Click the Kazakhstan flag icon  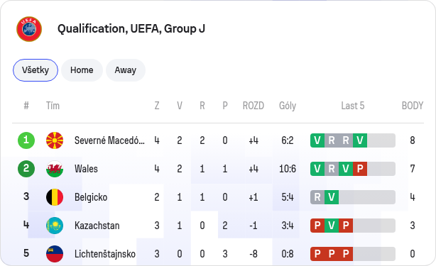55,226
